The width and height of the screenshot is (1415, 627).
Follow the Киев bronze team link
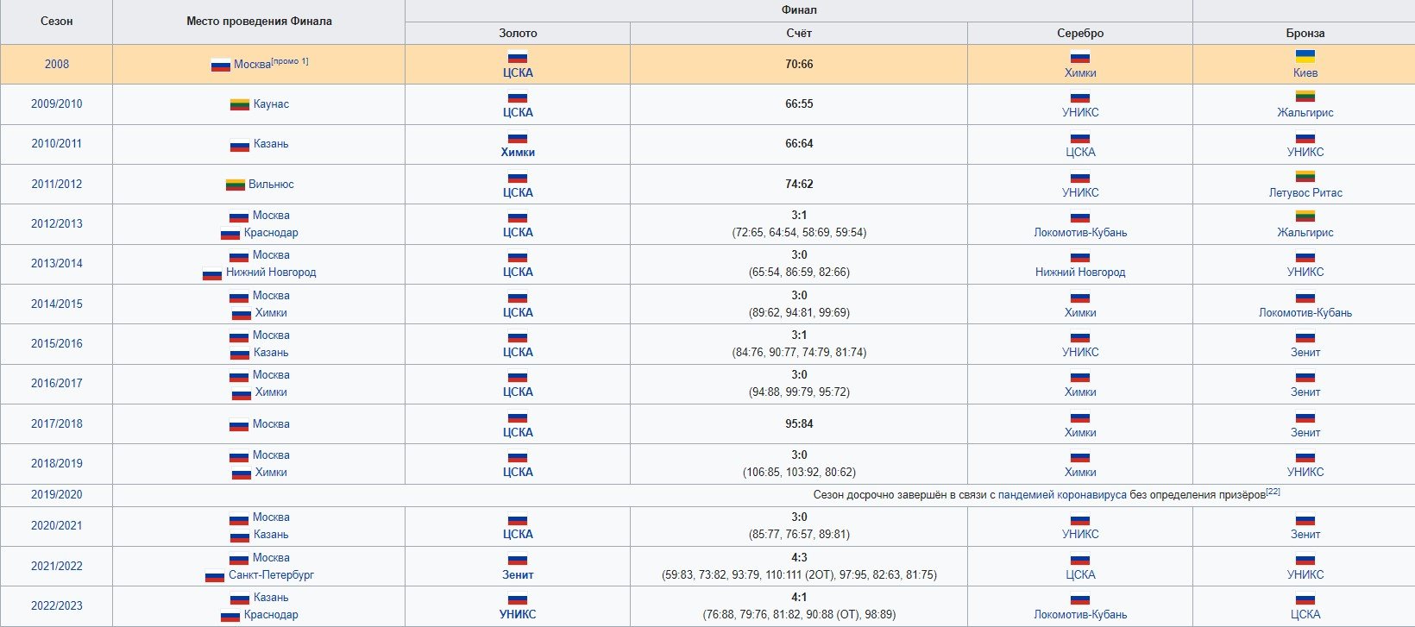coord(1305,73)
